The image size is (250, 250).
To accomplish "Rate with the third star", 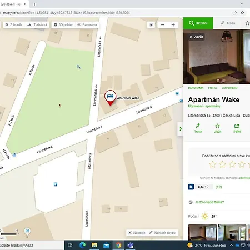I will click(x=232, y=164).
